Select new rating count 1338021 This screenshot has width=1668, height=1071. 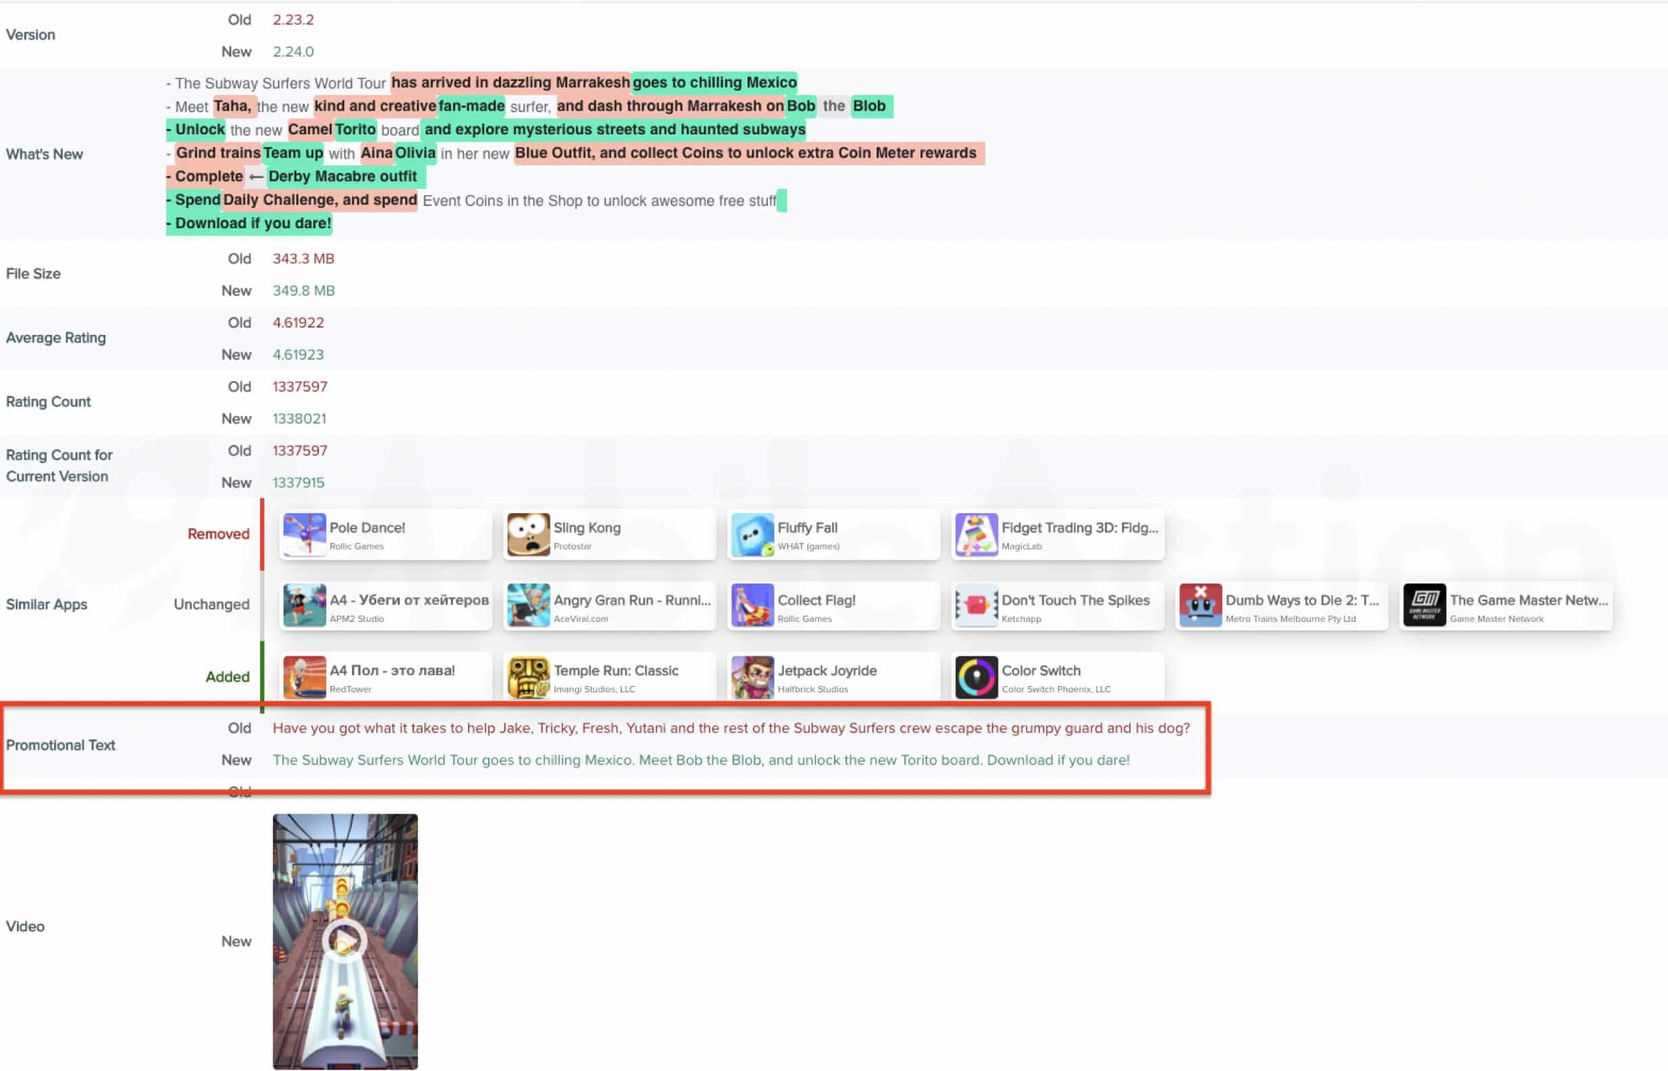click(x=299, y=419)
